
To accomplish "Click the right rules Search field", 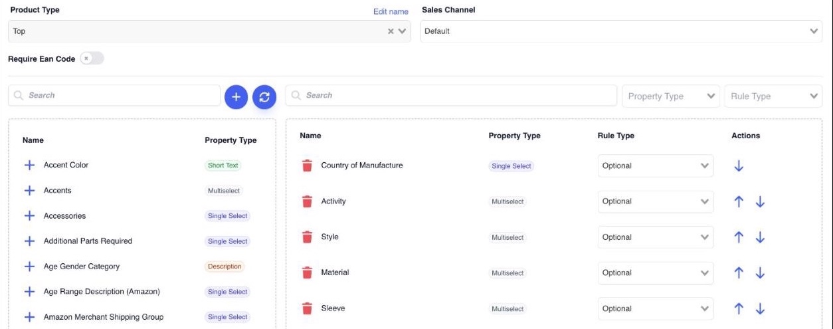I will click(451, 96).
